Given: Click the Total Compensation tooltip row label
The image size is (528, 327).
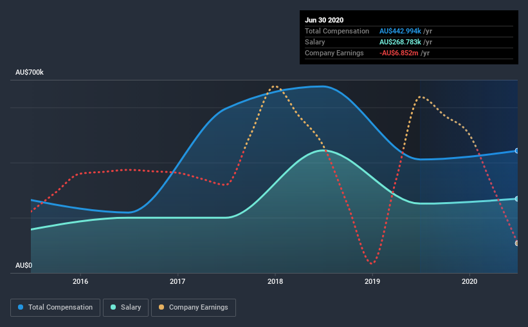Looking at the screenshot, I should [x=337, y=31].
